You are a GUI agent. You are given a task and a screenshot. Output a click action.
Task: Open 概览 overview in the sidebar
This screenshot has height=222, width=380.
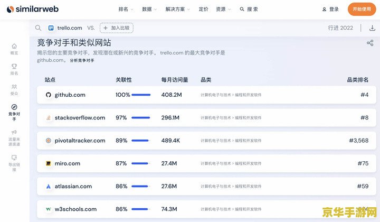click(x=14, y=49)
